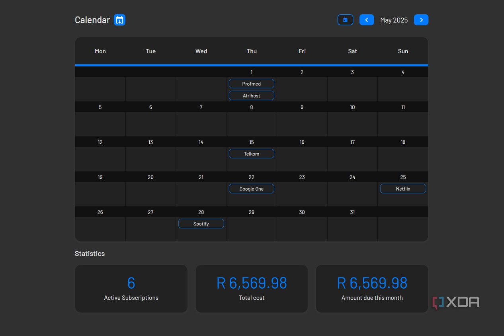This screenshot has width=504, height=336.
Task: Jump to today with the calendar icon button
Action: [345, 20]
